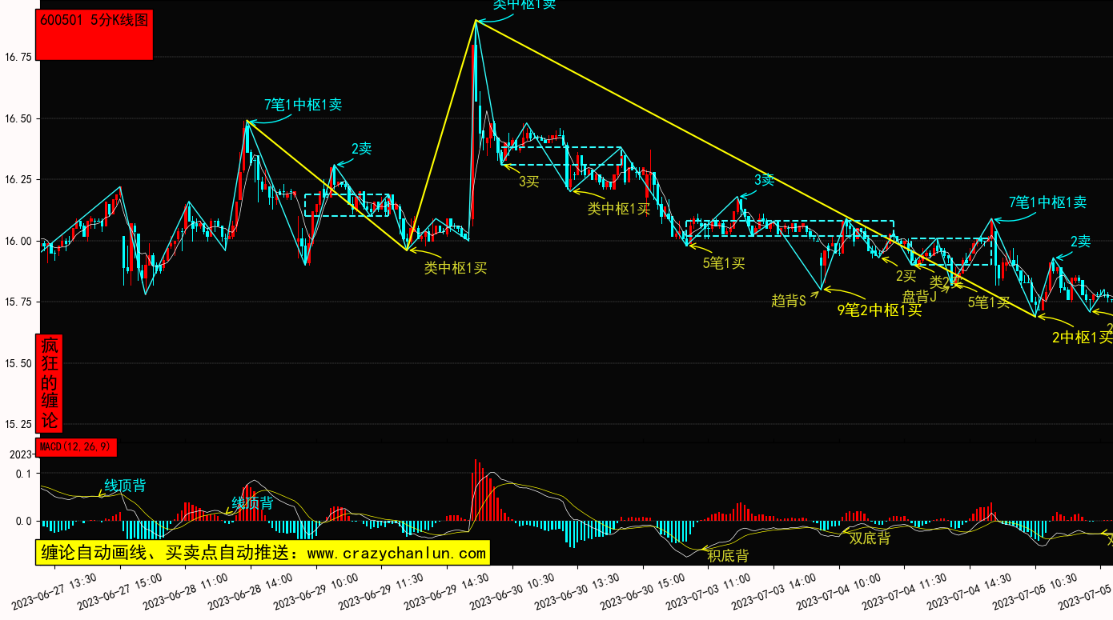Click the 线顶背 MACD label near 06-28 14:00

click(252, 503)
